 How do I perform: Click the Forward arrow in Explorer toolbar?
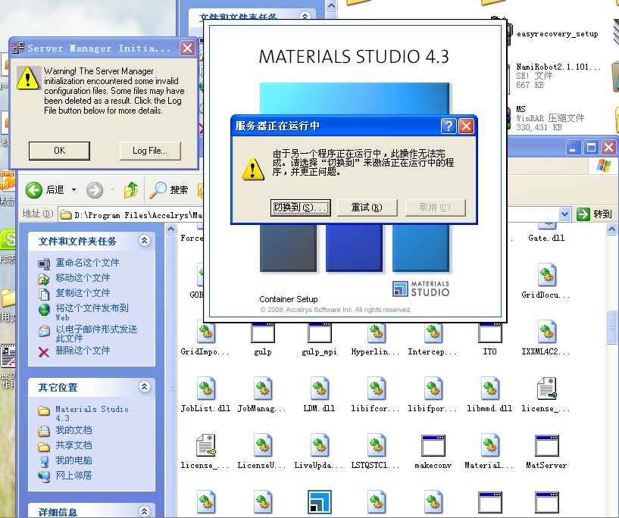[95, 190]
